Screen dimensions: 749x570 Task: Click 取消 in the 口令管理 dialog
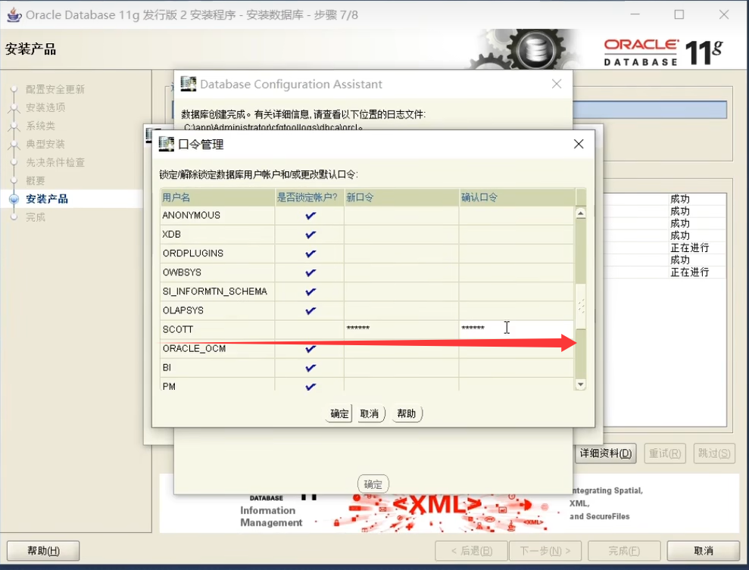point(370,413)
